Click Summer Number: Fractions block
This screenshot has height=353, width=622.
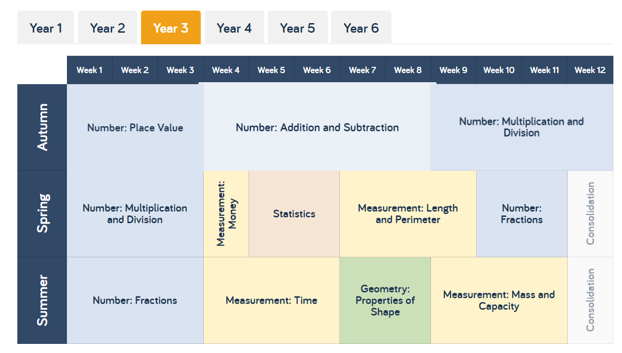135,301
